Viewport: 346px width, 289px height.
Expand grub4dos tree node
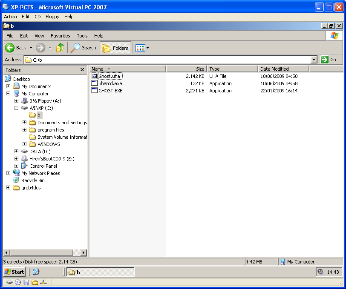(9, 188)
